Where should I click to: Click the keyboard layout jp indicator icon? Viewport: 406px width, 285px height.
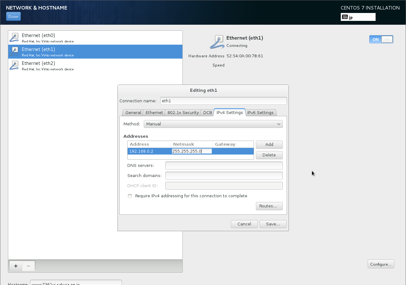tap(345, 17)
